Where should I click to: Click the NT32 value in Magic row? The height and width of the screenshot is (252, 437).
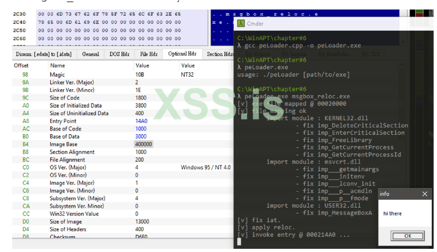coord(187,74)
